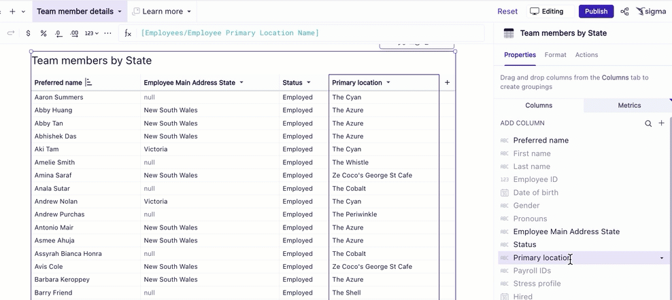Search columns with magnifier icon
The width and height of the screenshot is (672, 300).
[x=648, y=124]
